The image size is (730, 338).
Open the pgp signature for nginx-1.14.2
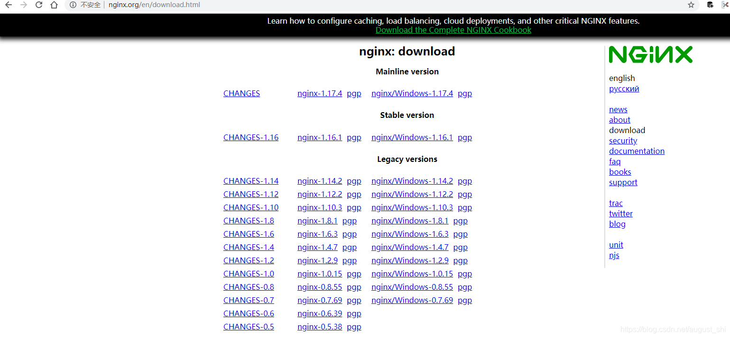pos(354,181)
